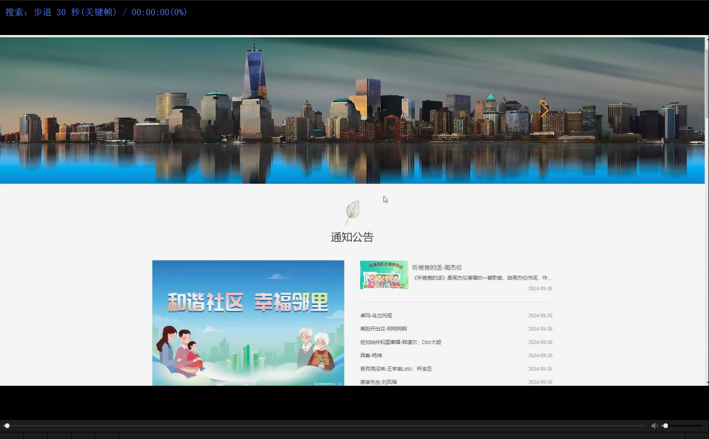Mute the player with the speaker icon

(654, 425)
